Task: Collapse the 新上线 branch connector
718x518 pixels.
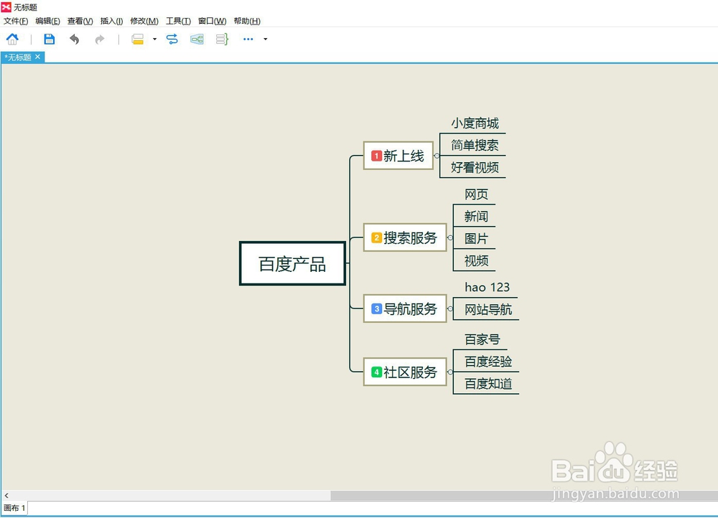Action: [x=437, y=156]
